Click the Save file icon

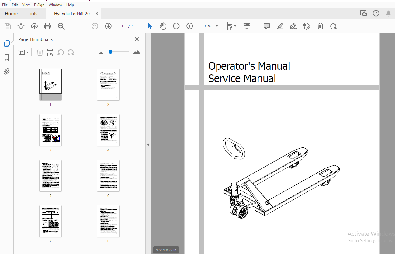click(8, 26)
